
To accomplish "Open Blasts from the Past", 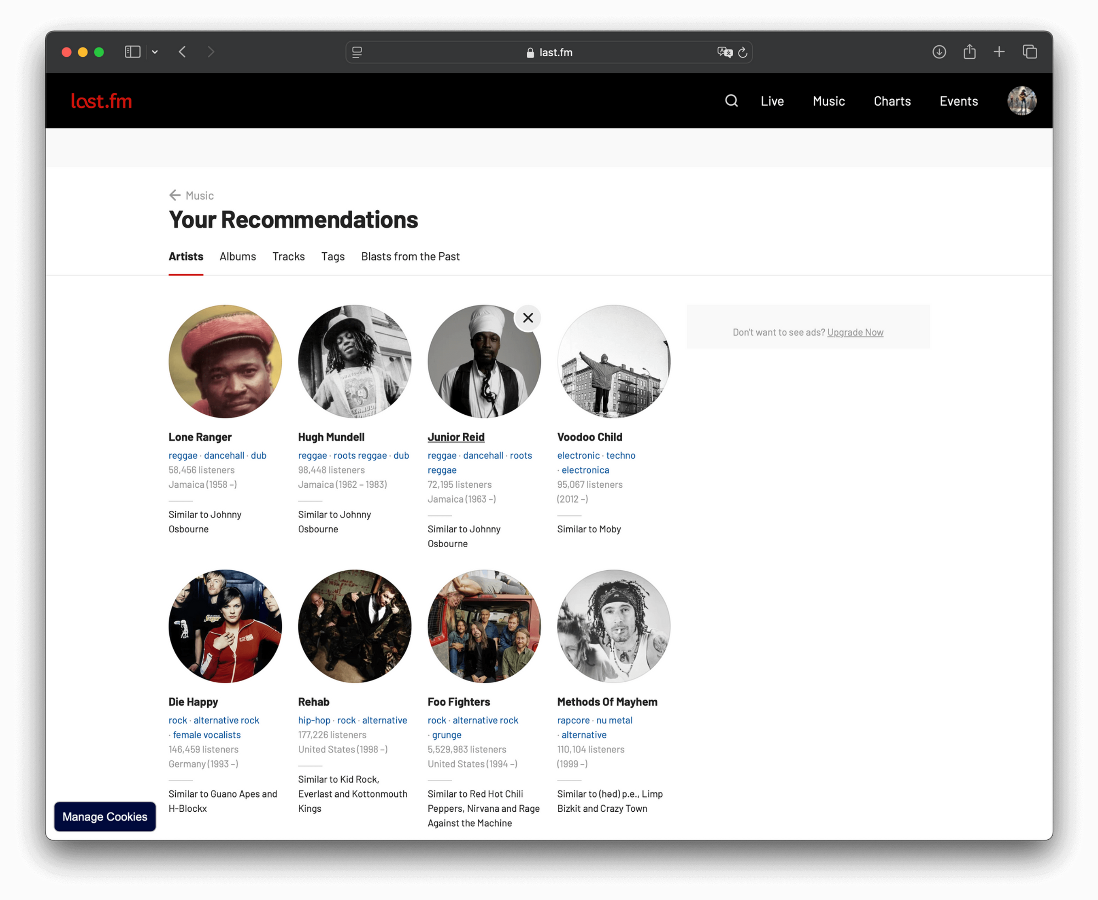I will (410, 256).
